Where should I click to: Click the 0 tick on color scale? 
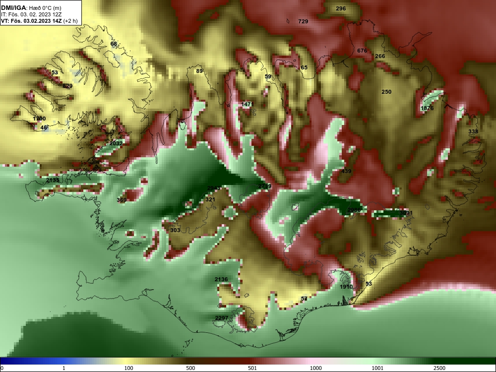(2, 368)
